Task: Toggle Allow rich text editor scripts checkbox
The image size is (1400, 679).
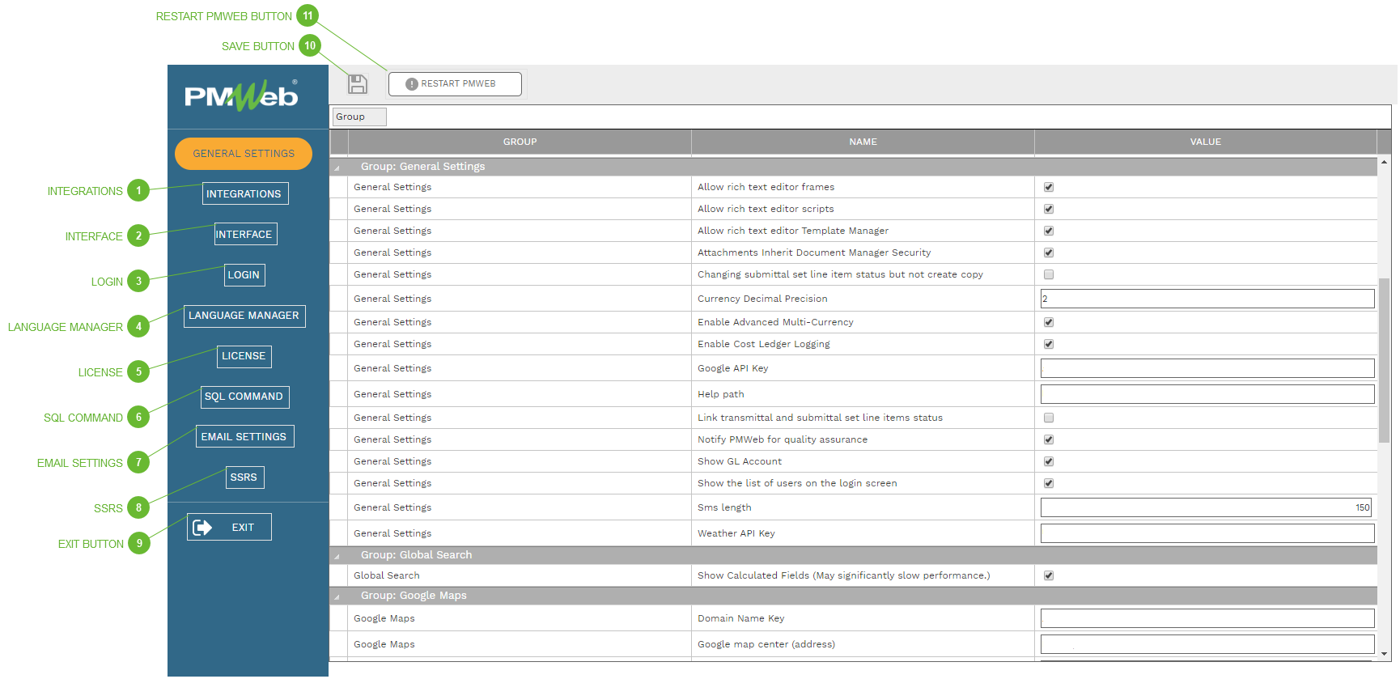Action: (1049, 209)
